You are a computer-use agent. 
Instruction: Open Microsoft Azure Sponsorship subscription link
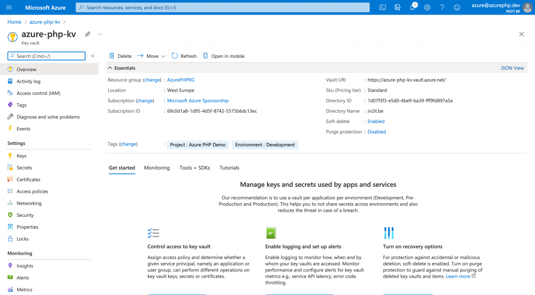[198, 101]
